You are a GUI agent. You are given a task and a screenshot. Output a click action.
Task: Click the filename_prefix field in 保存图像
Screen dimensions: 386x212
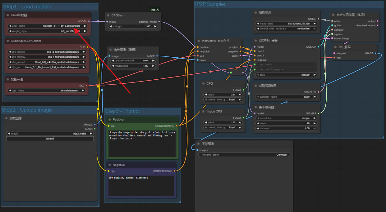244,155
